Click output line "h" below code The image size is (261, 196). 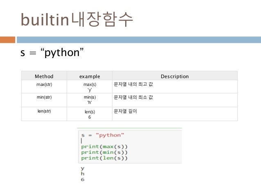[x=83, y=173]
